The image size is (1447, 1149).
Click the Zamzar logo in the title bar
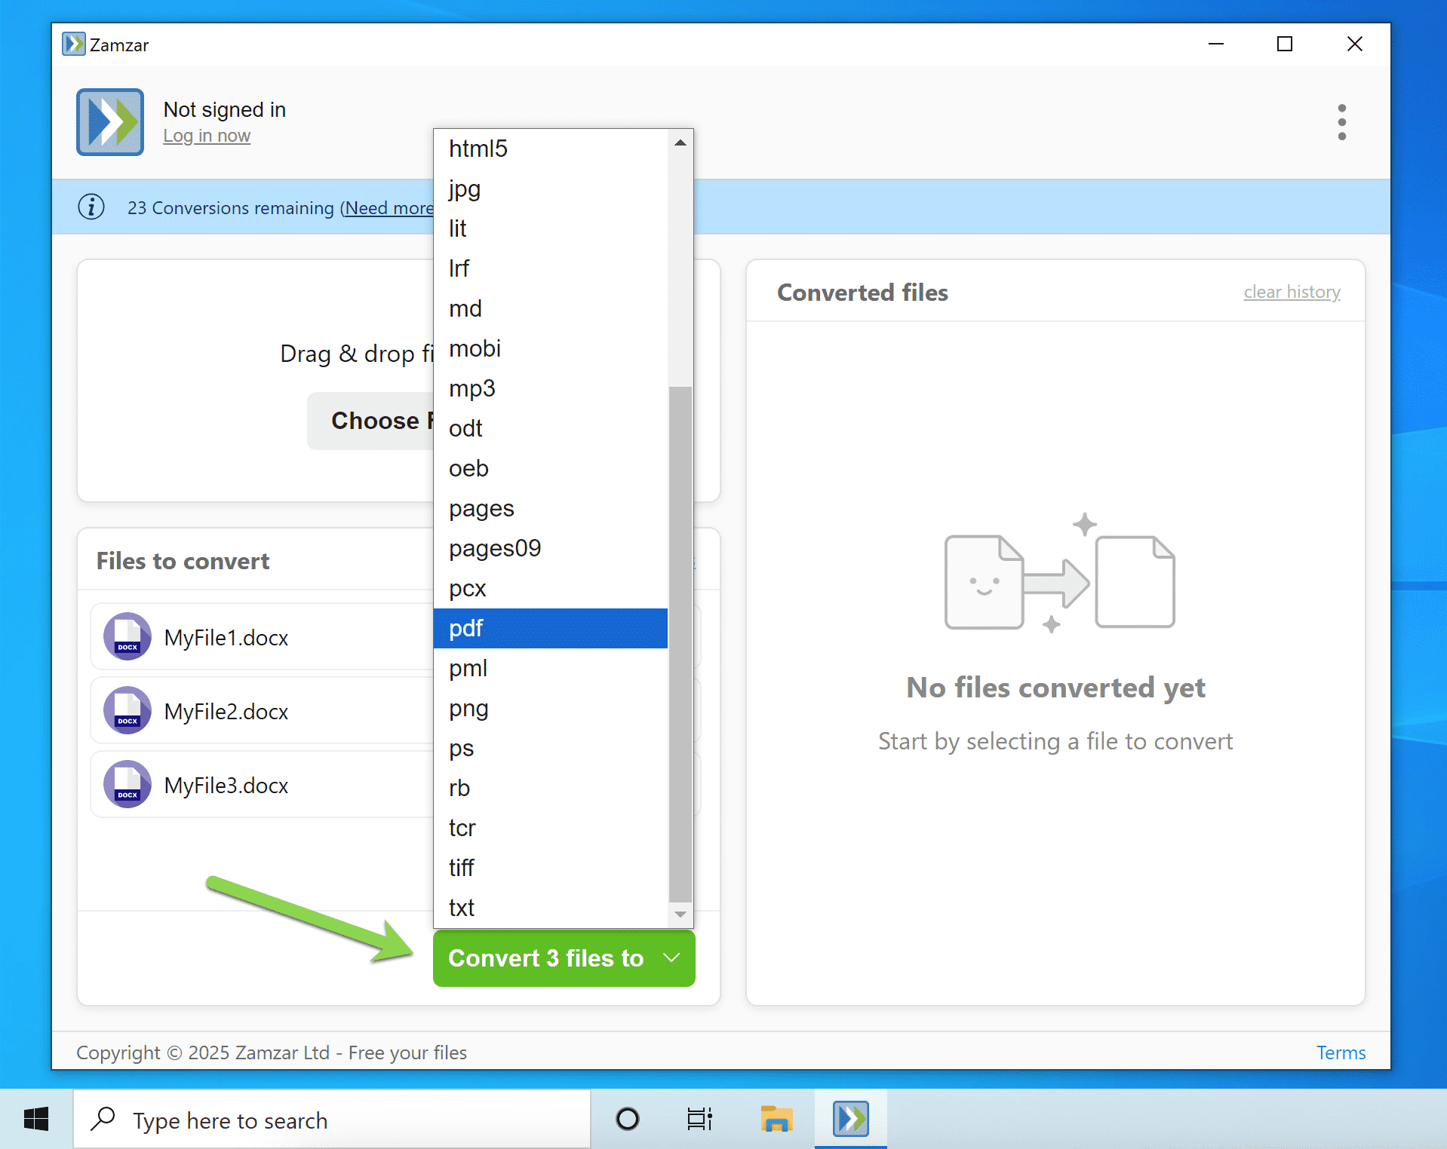[x=74, y=44]
